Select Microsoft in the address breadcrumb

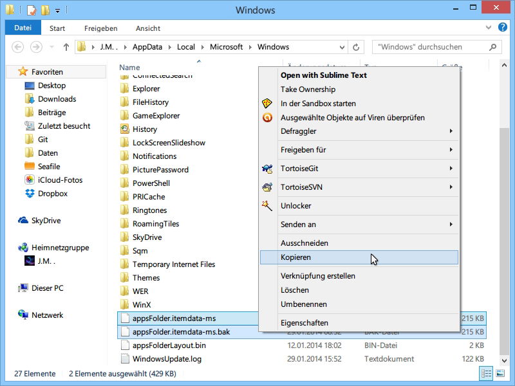[227, 47]
